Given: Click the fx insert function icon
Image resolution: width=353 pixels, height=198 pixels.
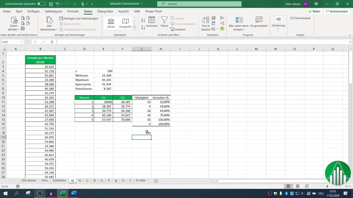Looking at the screenshot, I should click(x=52, y=42).
